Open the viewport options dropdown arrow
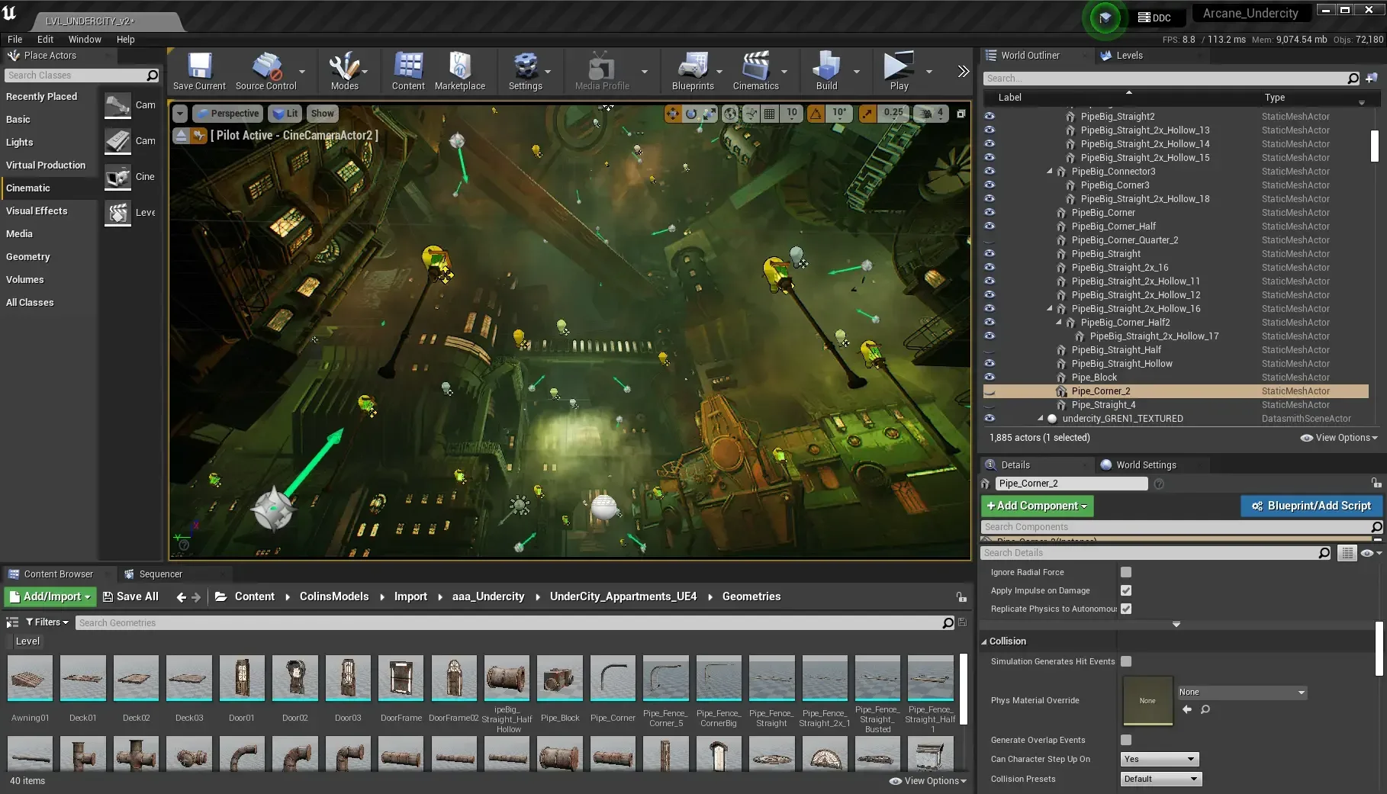This screenshot has width=1387, height=794. 180,114
